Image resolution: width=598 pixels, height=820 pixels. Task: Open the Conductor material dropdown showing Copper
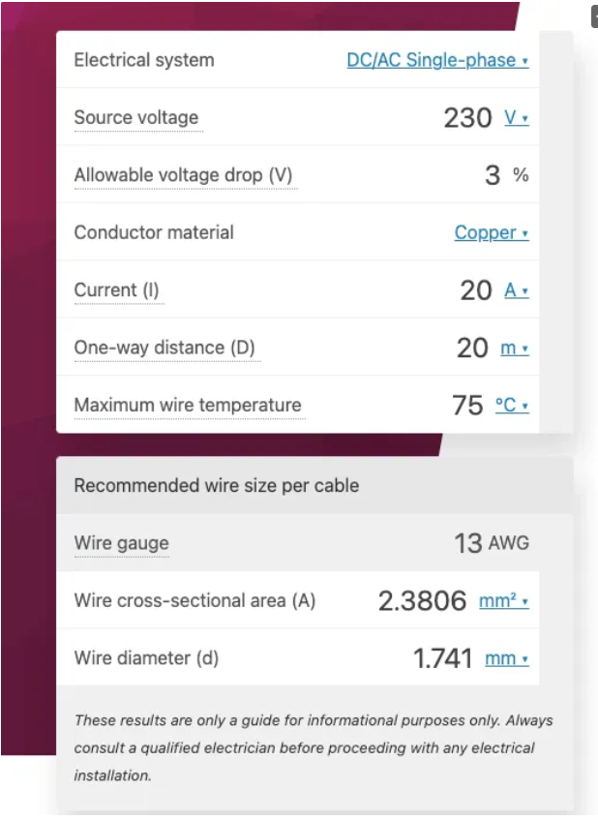[x=490, y=232]
